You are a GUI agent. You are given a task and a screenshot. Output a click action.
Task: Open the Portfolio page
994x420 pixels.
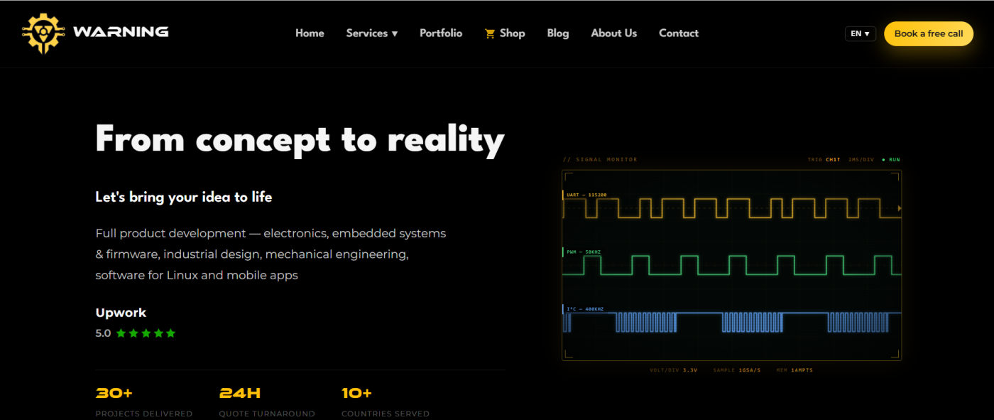441,33
